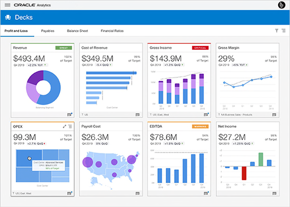Click the 0% QoQ indicator on Payroll Cost
This screenshot has width=290, height=207.
[102, 144]
